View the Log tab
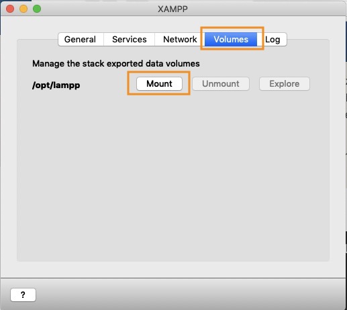Image resolution: width=347 pixels, height=310 pixels. coord(272,40)
